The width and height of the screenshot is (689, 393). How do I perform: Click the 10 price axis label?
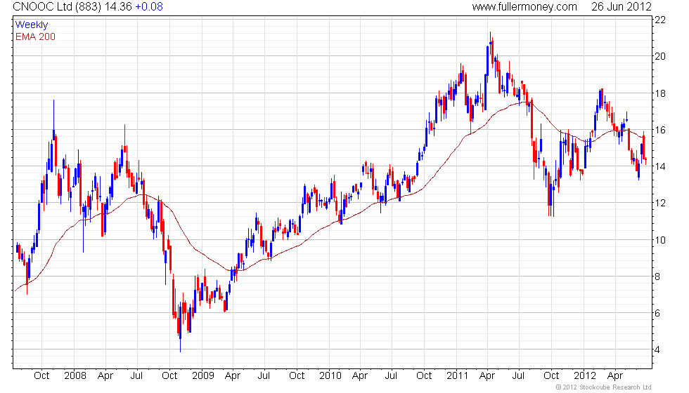(660, 240)
